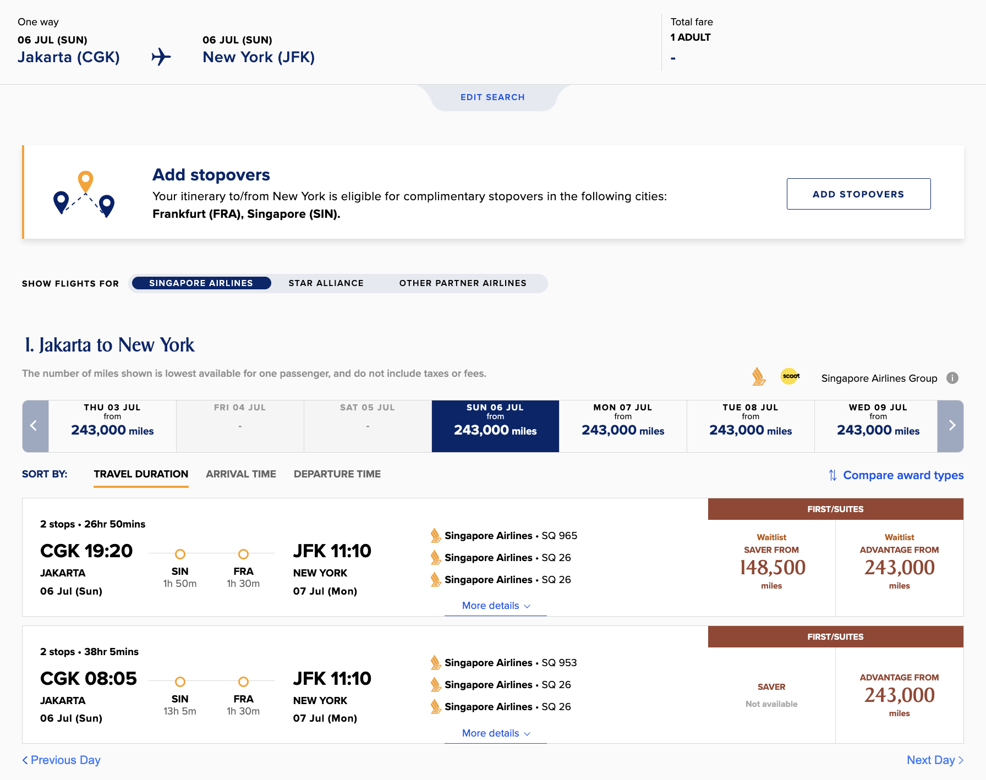This screenshot has width=986, height=780.
Task: Expand More details for 19:20 flight
Action: coord(495,606)
